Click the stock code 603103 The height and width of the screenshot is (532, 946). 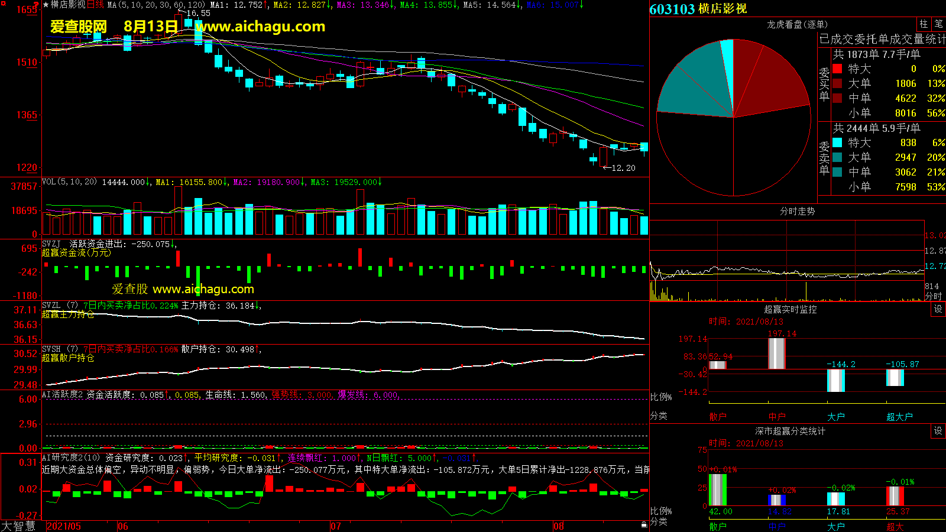pyautogui.click(x=672, y=9)
